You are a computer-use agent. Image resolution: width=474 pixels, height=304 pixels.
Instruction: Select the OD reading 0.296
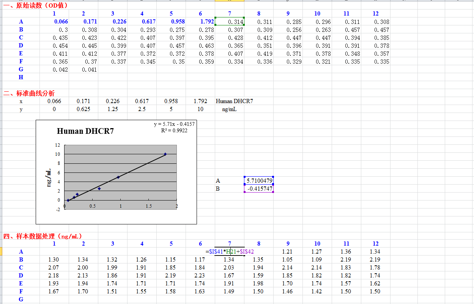pyautogui.click(x=323, y=22)
